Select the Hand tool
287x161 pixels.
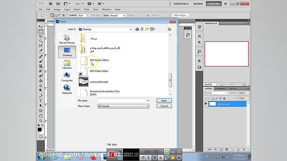coord(41,116)
